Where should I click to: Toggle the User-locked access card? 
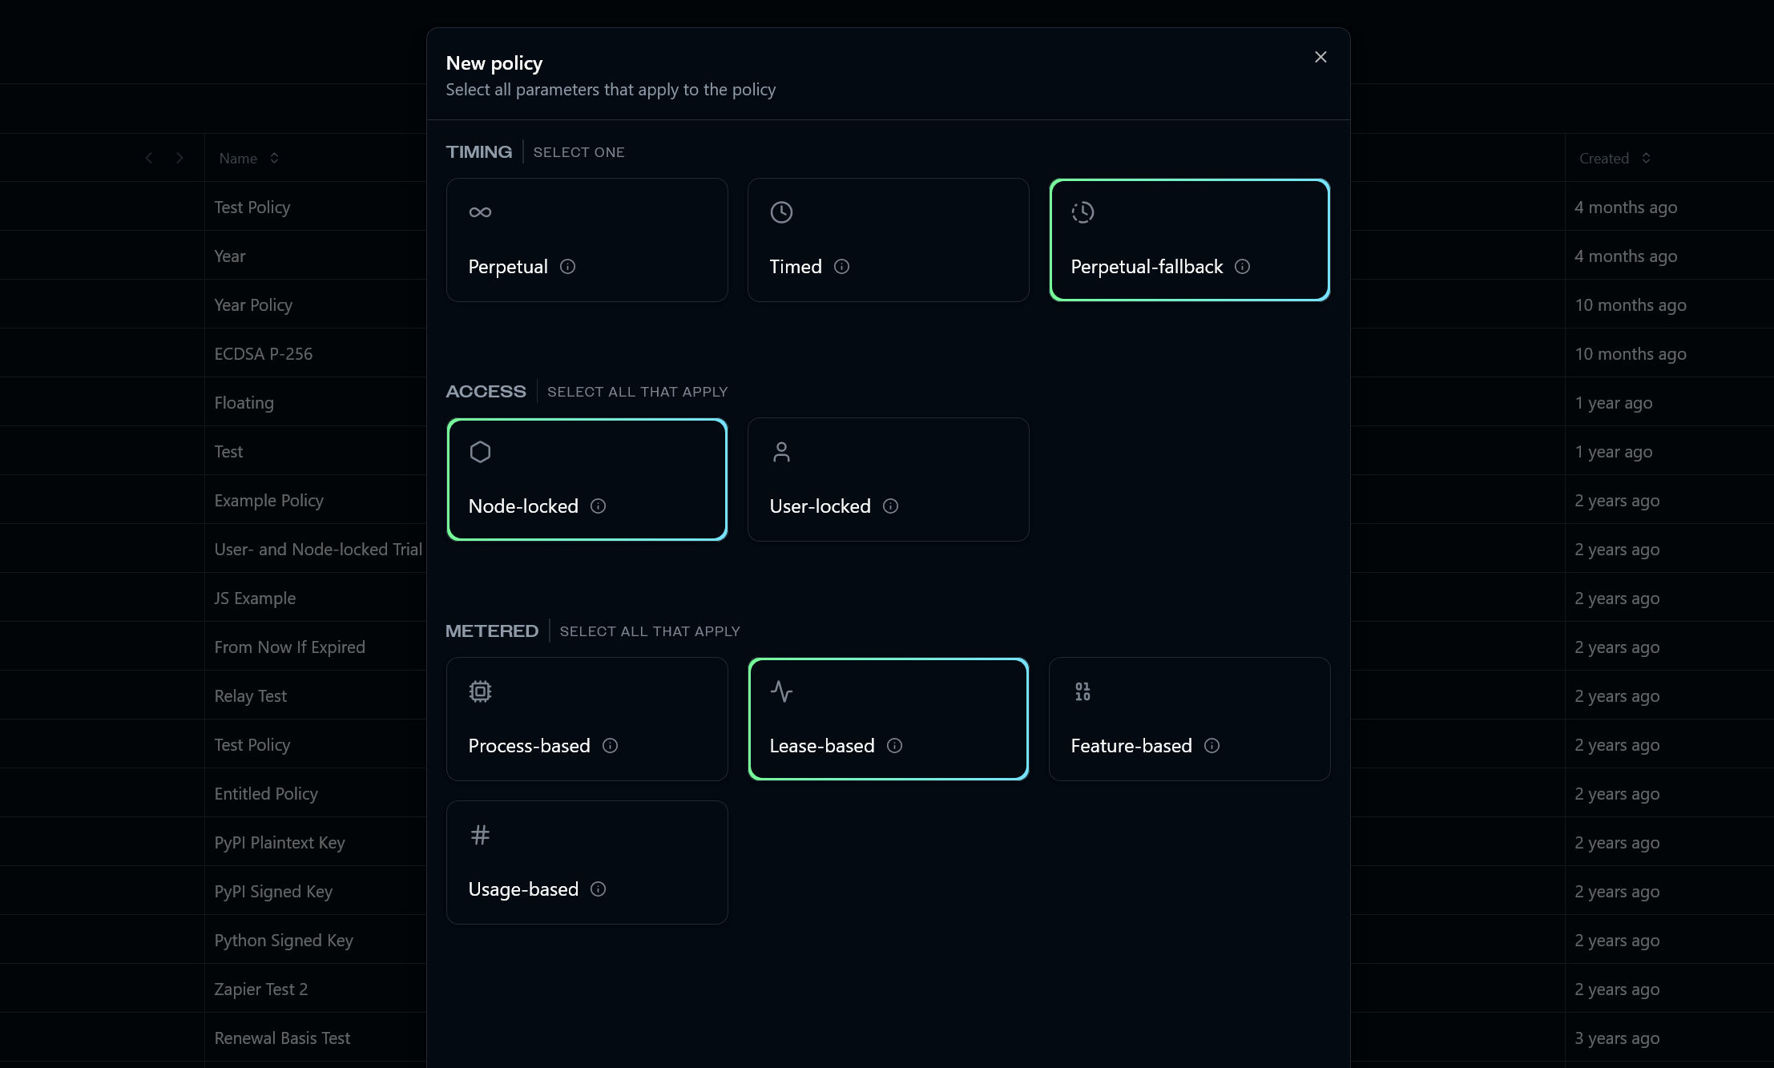pos(888,479)
